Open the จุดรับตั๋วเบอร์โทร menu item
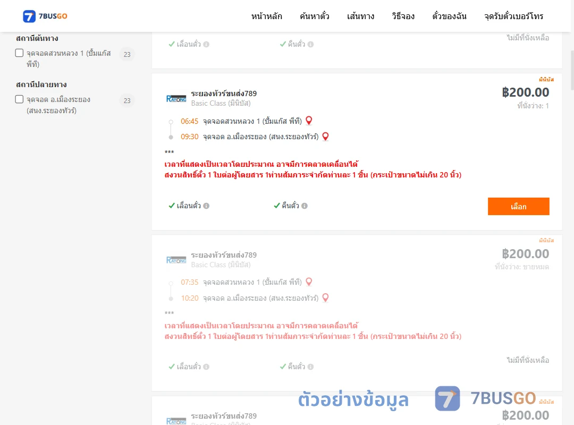Screen dimensions: 574x425 pos(513,16)
